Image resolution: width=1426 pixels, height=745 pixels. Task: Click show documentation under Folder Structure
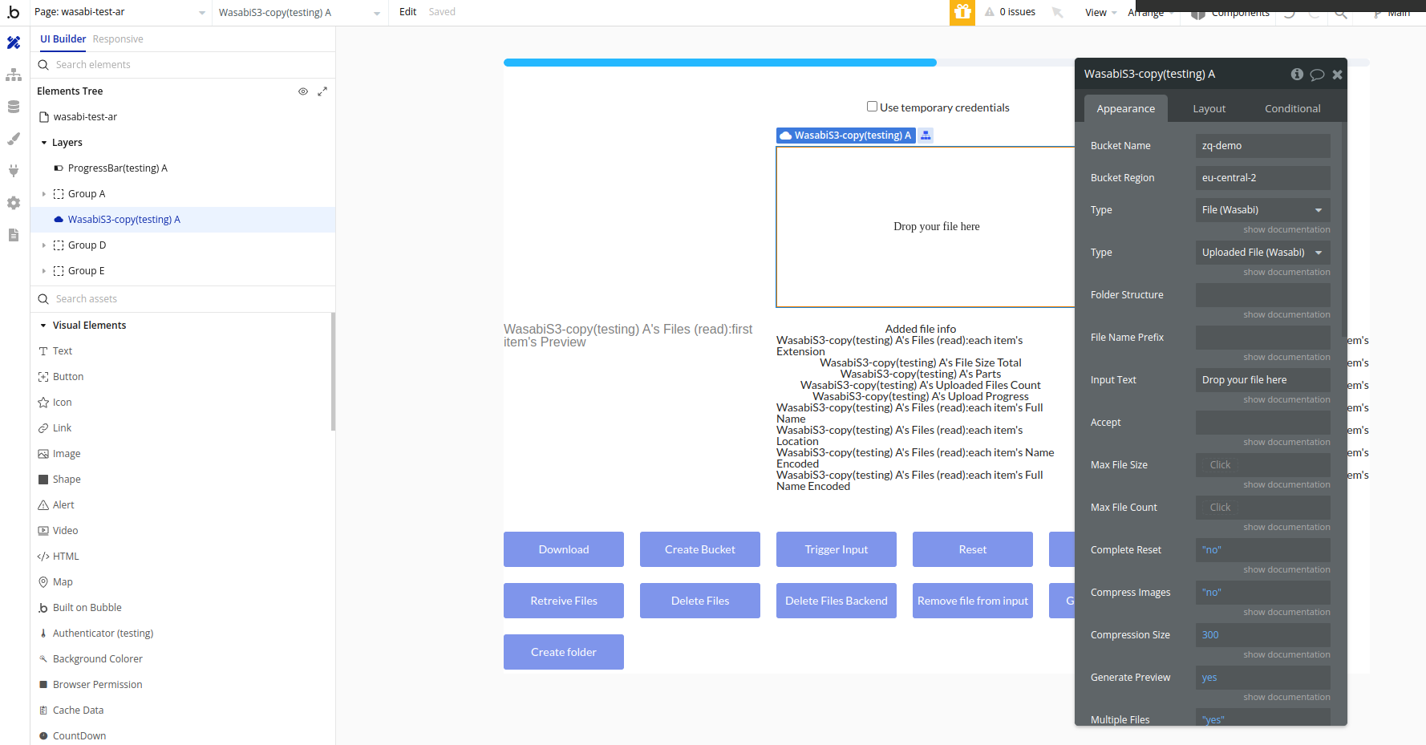[1286, 314]
